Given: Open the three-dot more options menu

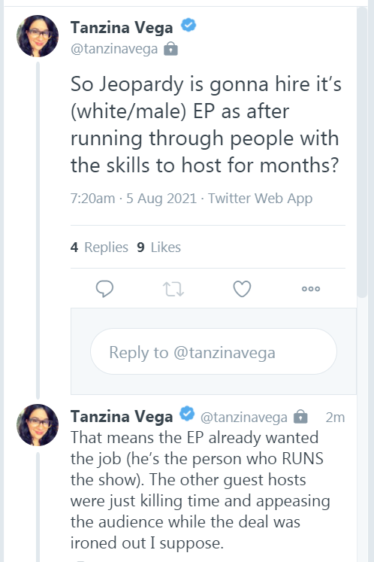Looking at the screenshot, I should [x=311, y=289].
